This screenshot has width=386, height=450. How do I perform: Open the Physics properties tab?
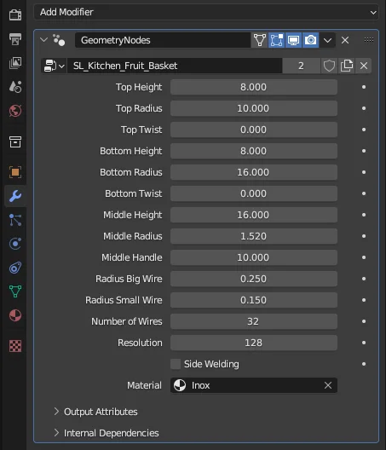coord(15,244)
